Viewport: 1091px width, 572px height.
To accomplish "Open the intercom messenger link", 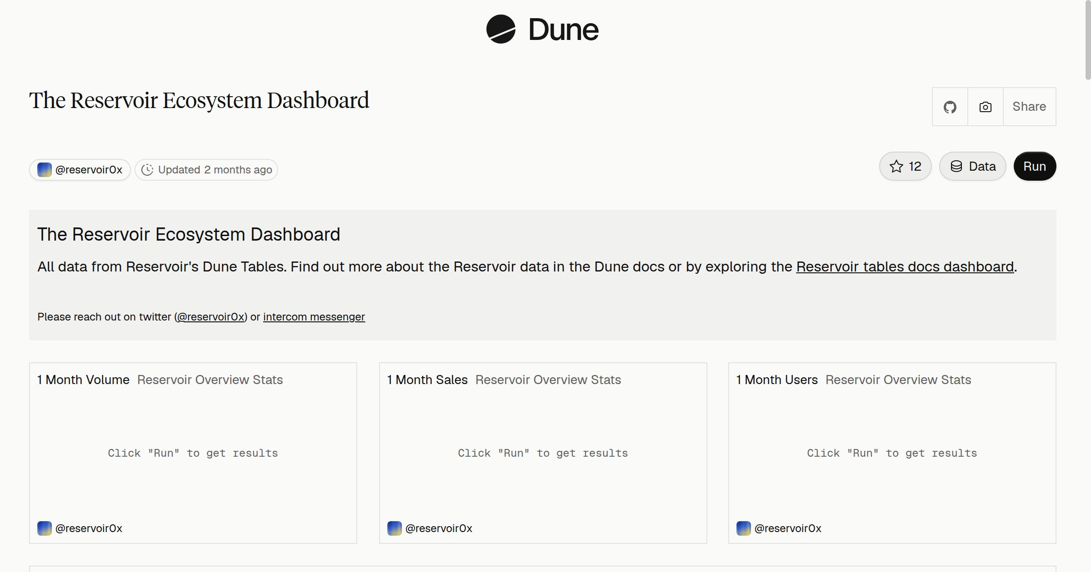I will [314, 317].
